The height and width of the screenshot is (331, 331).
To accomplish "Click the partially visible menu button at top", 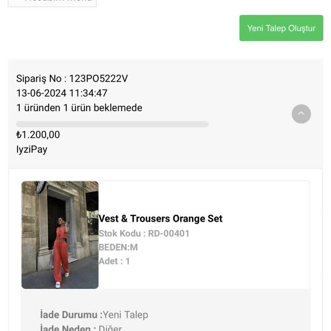I will pyautogui.click(x=52, y=3).
